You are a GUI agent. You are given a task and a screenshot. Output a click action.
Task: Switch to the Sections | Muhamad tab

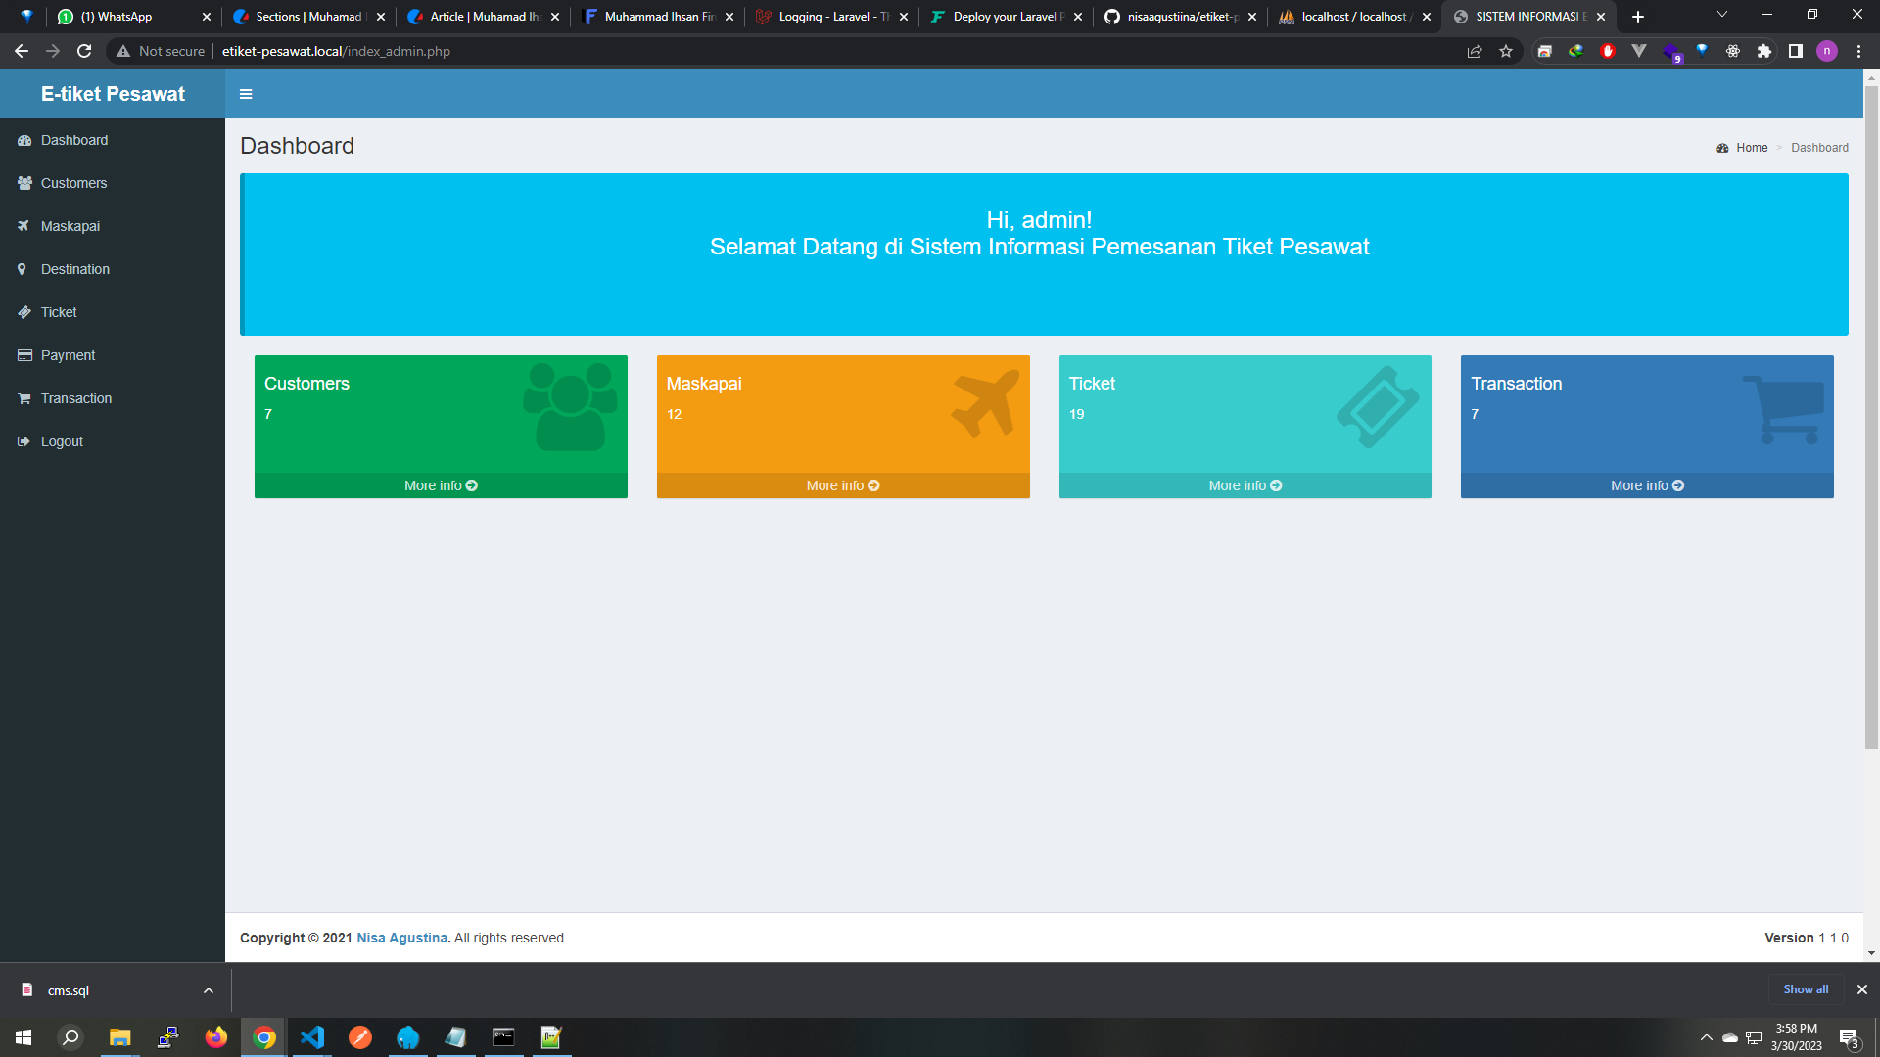308,17
